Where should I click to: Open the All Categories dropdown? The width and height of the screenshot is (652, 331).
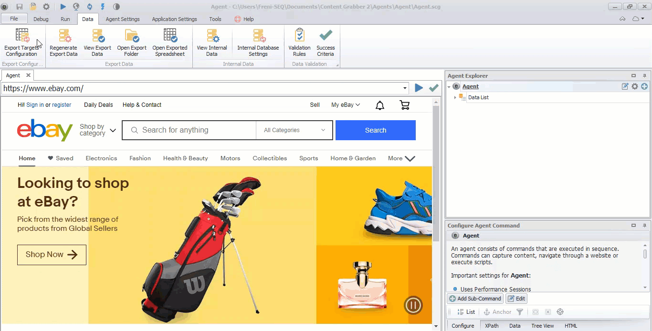point(294,130)
